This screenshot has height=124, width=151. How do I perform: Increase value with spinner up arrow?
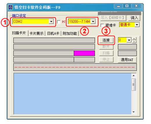134,39
